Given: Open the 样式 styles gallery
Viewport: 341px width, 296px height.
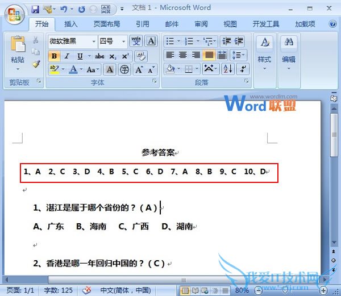Looking at the screenshot, I should [265, 53].
